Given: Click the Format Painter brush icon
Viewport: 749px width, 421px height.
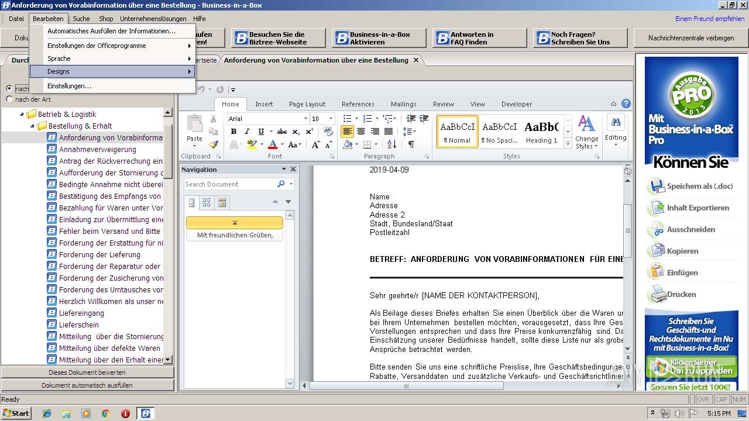Looking at the screenshot, I should (x=213, y=144).
